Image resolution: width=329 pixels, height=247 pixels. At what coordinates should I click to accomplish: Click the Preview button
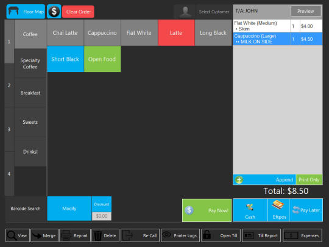pos(306,11)
